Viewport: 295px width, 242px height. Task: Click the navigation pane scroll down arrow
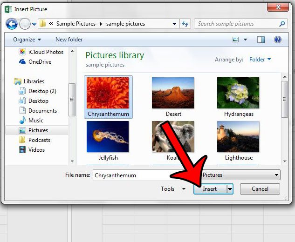(72, 161)
